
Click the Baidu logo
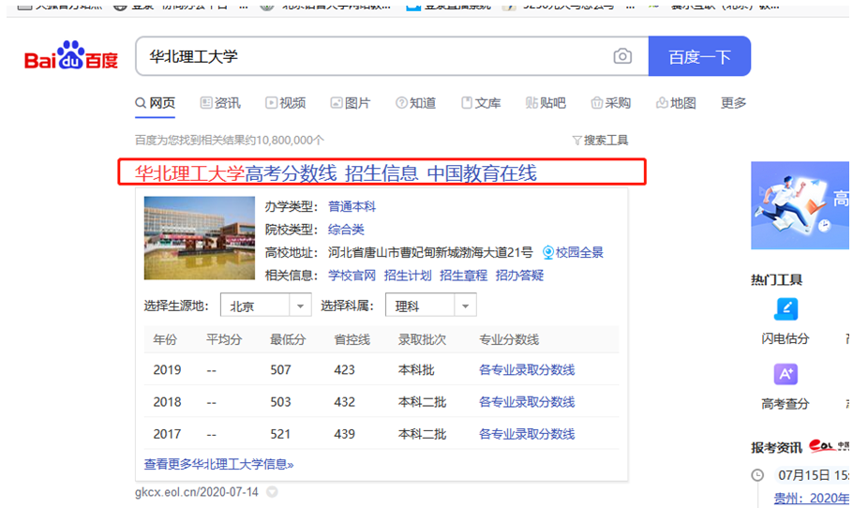point(71,56)
